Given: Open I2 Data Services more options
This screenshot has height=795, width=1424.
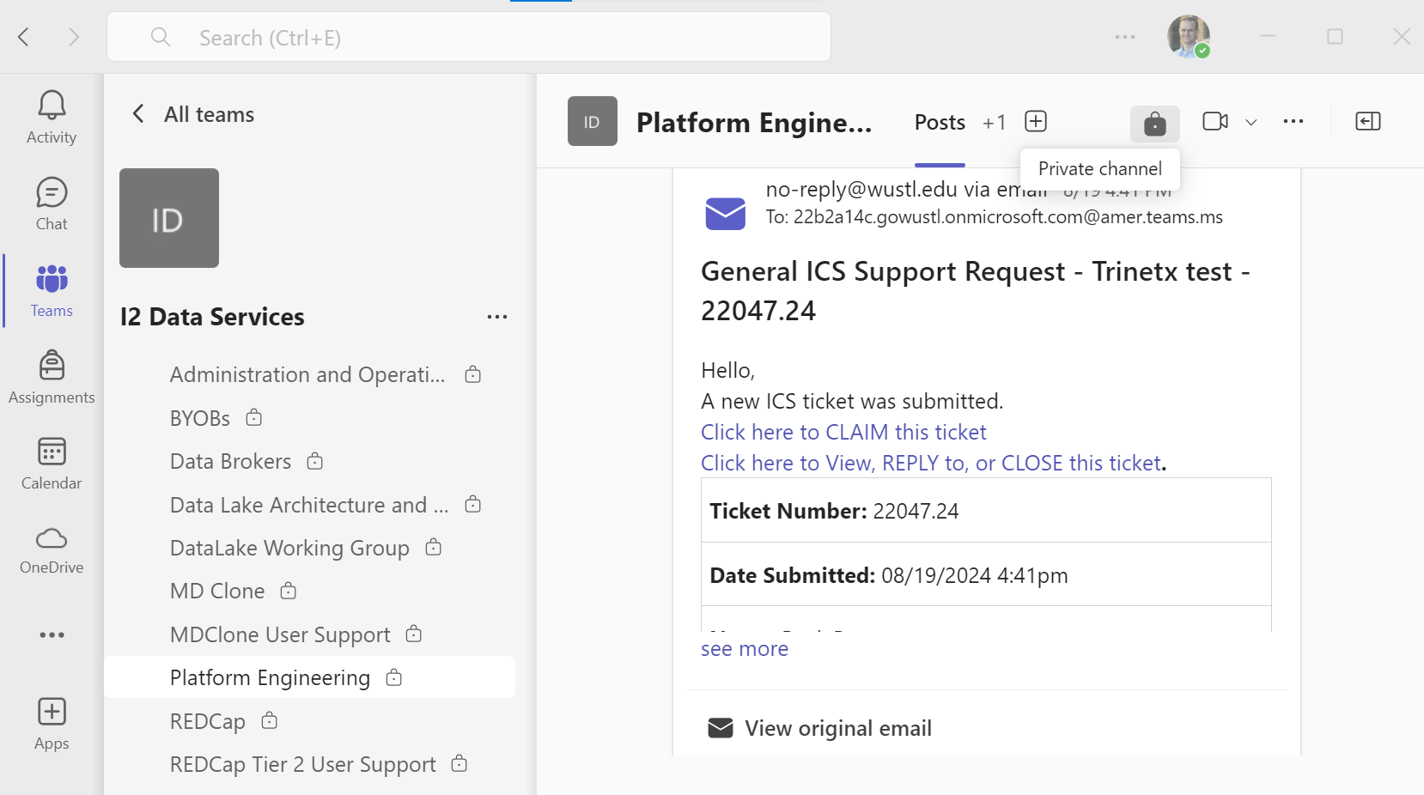Looking at the screenshot, I should [497, 317].
